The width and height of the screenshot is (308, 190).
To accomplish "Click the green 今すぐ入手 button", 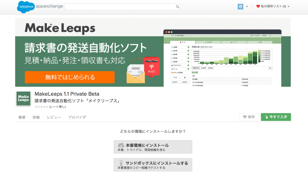I will click(276, 117).
